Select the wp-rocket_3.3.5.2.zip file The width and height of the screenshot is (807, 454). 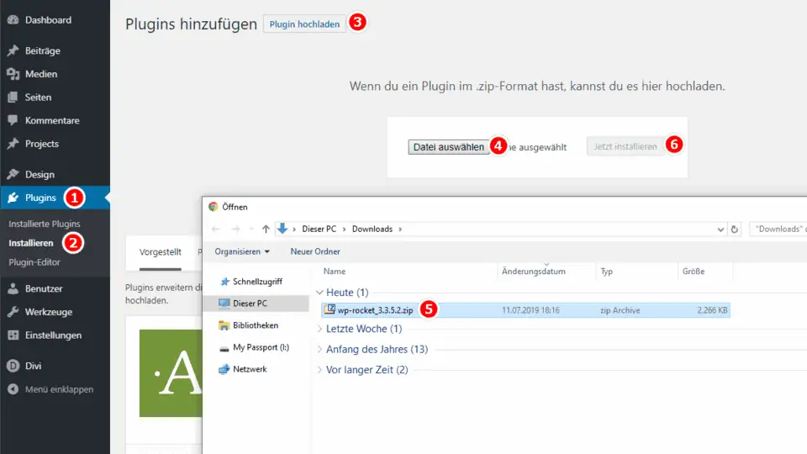[375, 309]
